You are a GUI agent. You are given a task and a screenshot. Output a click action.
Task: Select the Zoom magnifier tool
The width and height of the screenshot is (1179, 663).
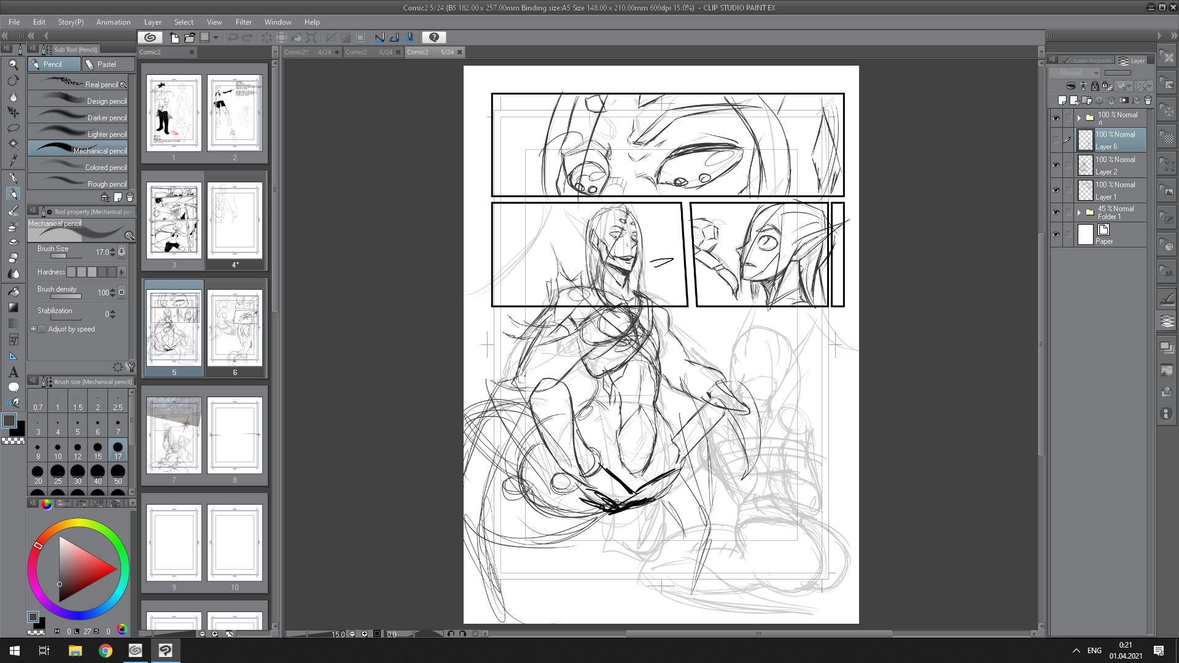click(x=13, y=64)
